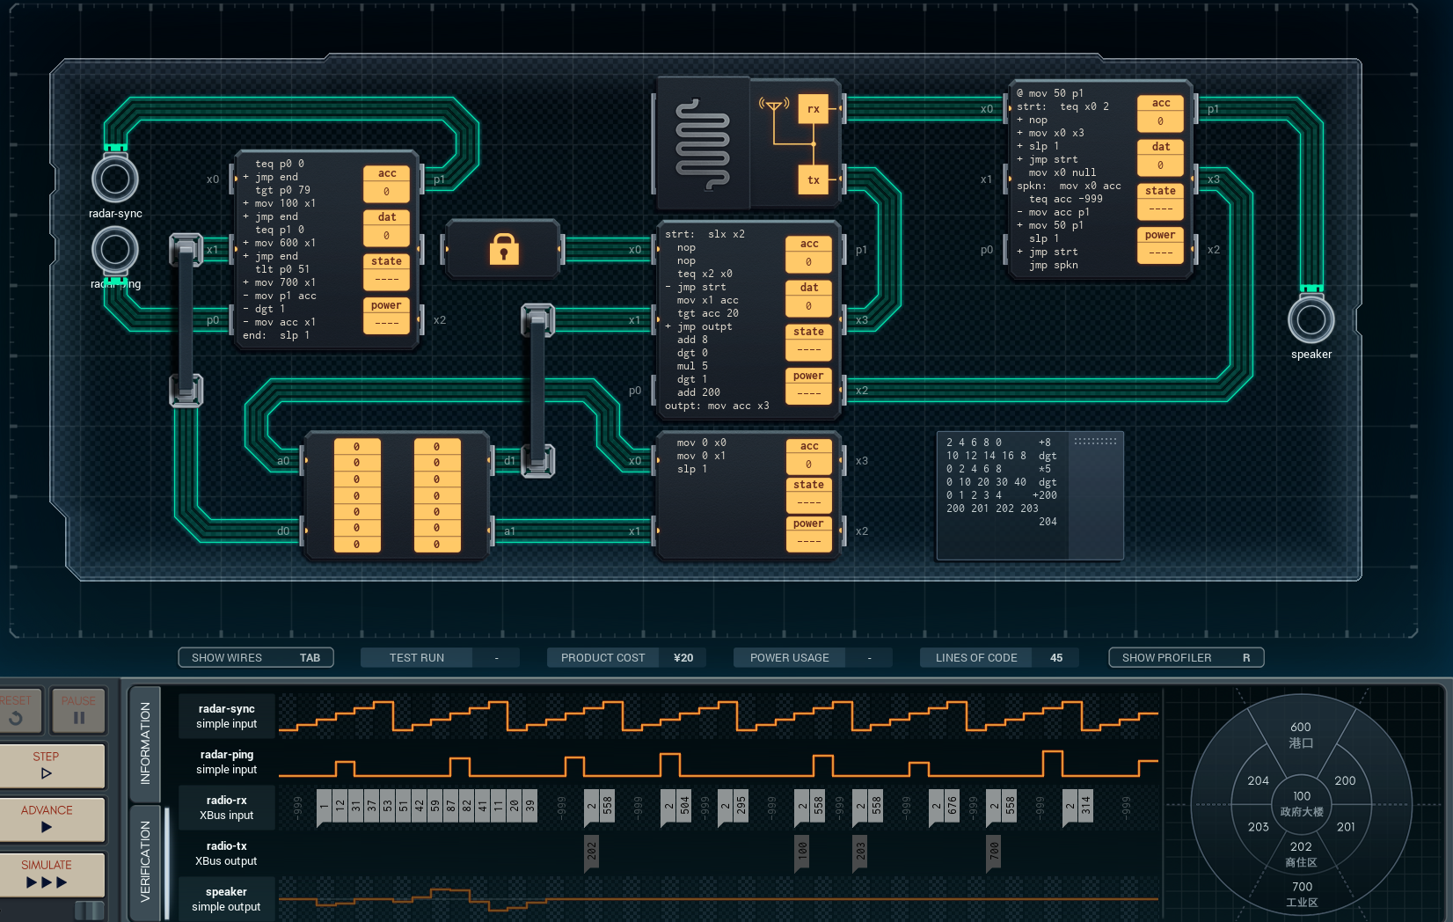Click the Power Usage readout
The width and height of the screenshot is (1453, 922).
point(813,657)
